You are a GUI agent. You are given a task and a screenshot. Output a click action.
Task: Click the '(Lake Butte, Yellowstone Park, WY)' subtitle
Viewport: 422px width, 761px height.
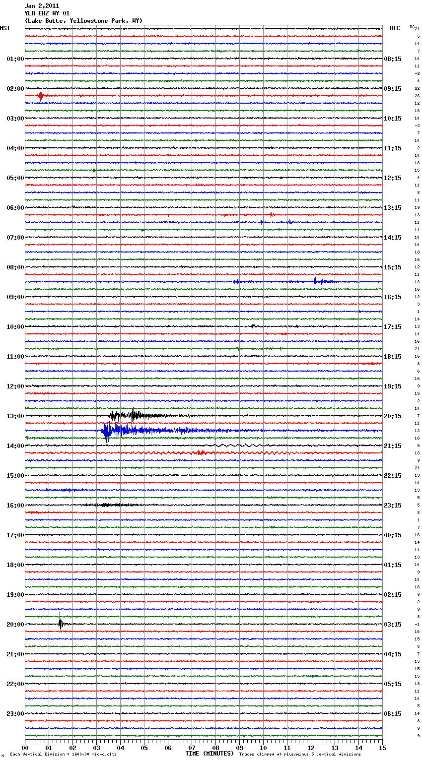click(83, 21)
